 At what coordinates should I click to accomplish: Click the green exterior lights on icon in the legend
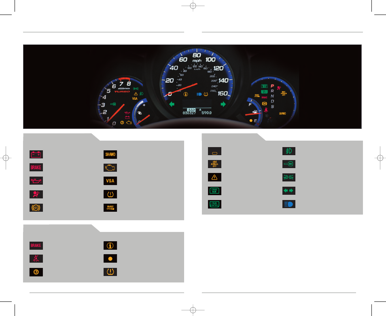point(289,177)
